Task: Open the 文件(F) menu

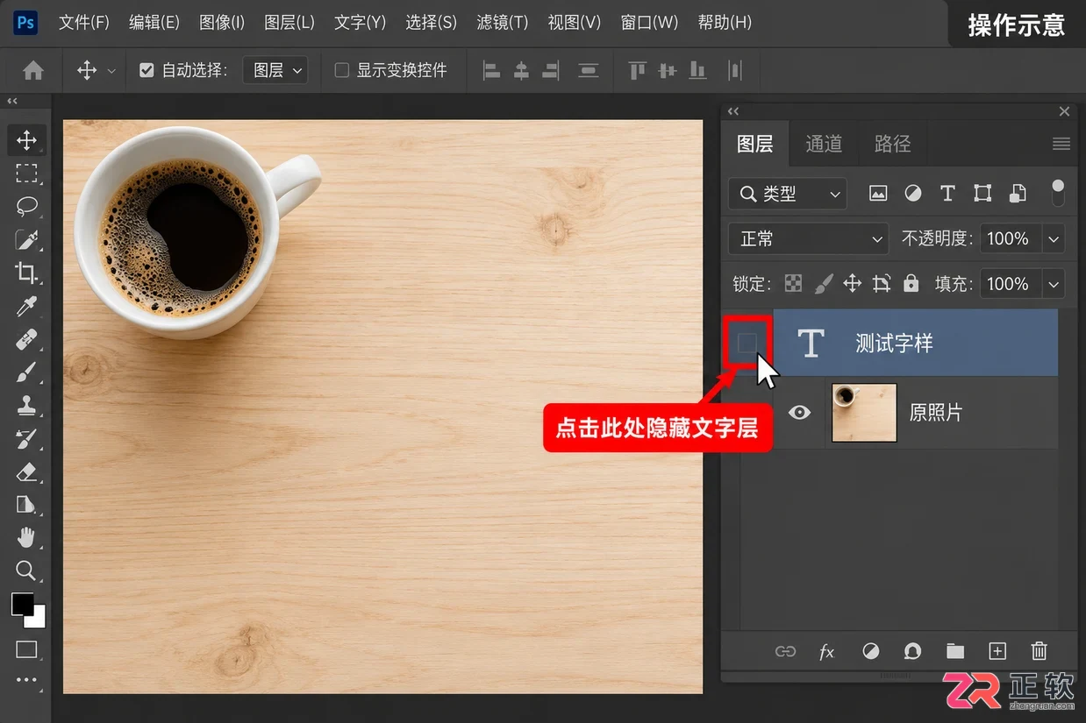Action: click(84, 22)
